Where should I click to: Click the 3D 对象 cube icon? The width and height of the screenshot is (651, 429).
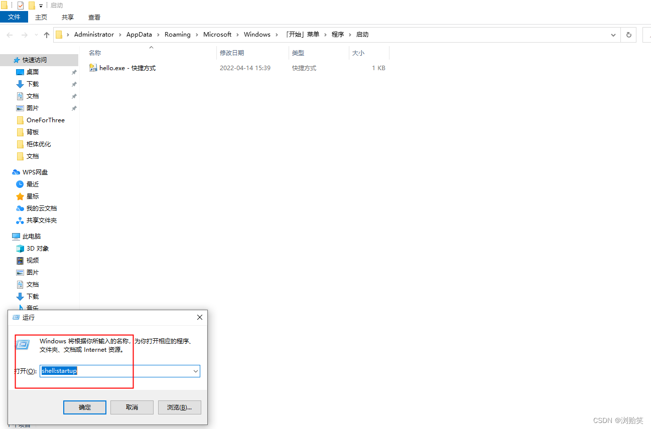pyautogui.click(x=20, y=249)
